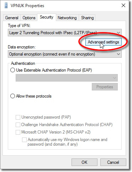Viewport: 132px width, 172px height.
Task: Switch to the Options tab
Action: tap(29, 18)
